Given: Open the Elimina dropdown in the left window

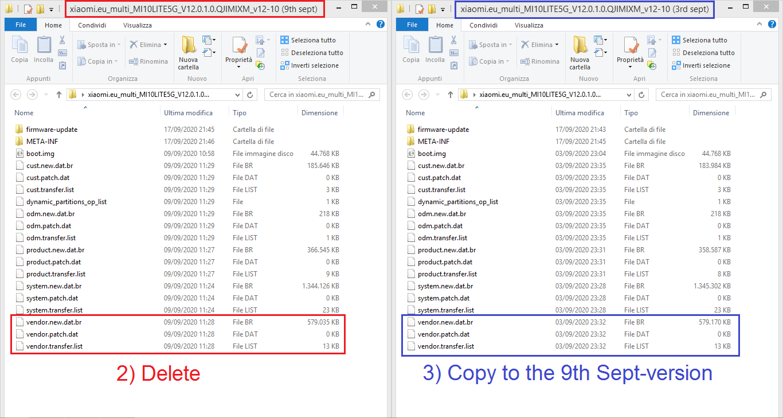Looking at the screenshot, I should (x=165, y=45).
